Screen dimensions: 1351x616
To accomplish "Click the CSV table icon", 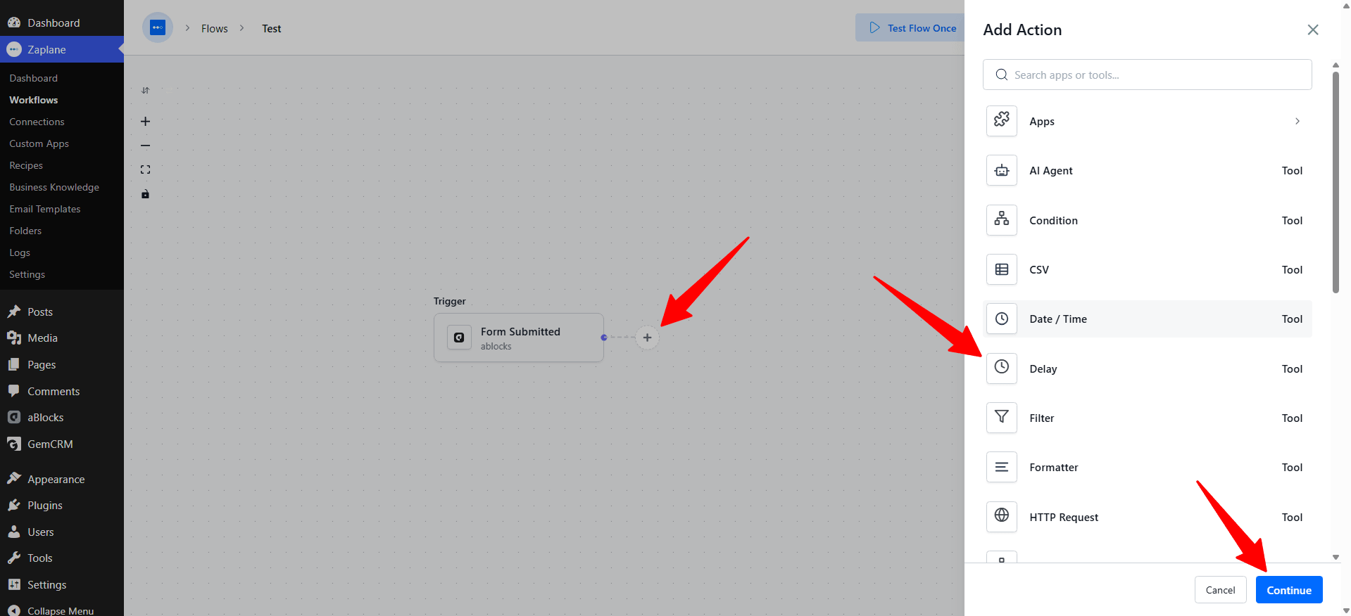I will click(1002, 269).
